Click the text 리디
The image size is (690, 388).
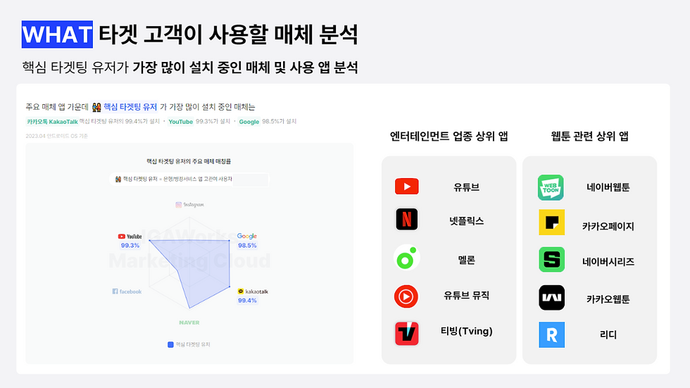[608, 334]
